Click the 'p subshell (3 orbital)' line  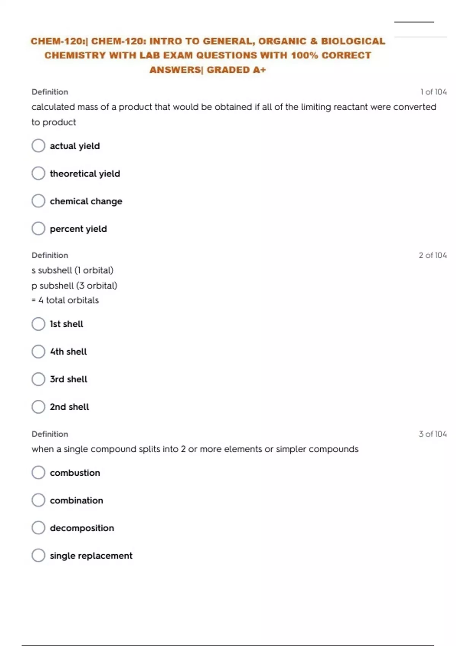(x=74, y=285)
